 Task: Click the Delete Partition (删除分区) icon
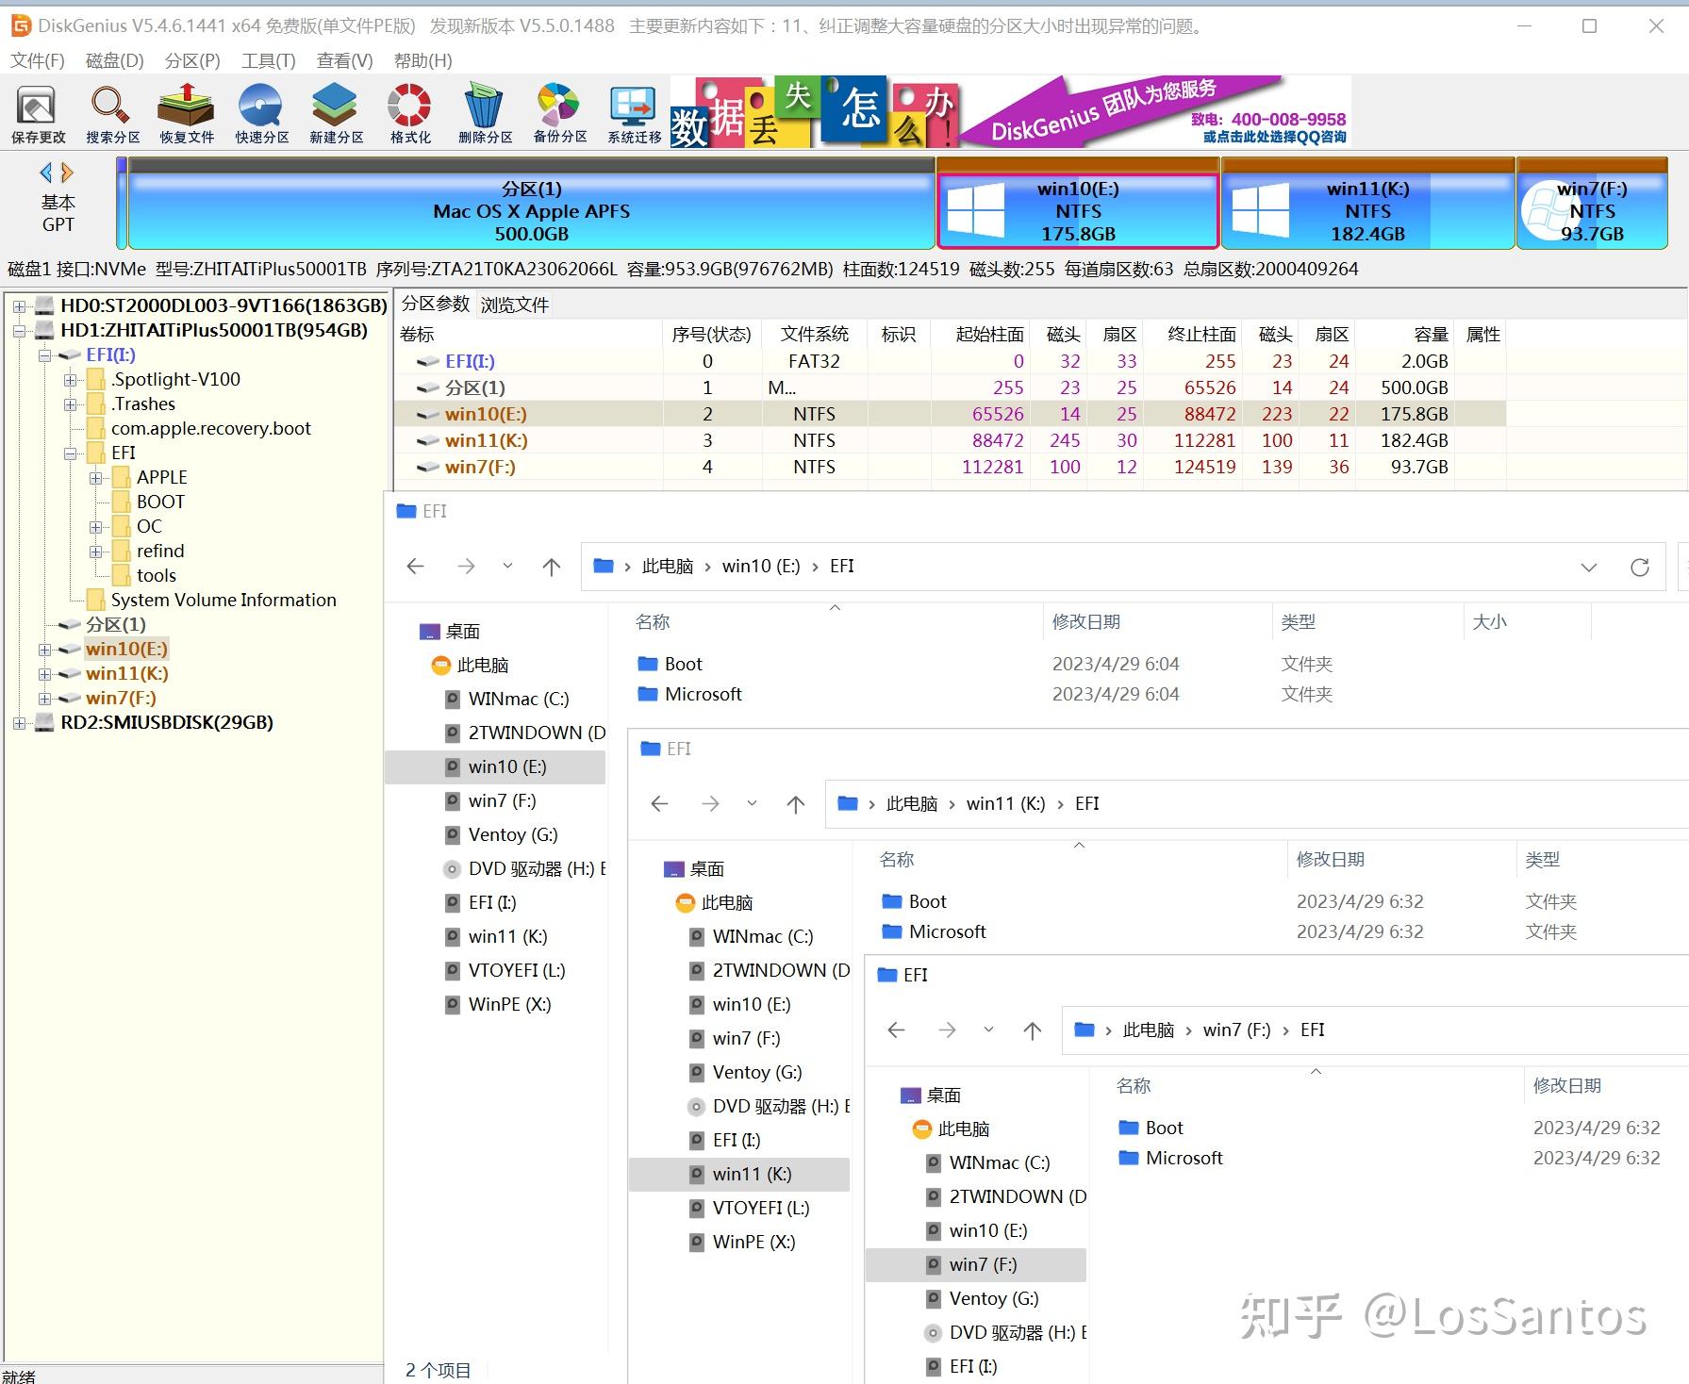tap(485, 113)
